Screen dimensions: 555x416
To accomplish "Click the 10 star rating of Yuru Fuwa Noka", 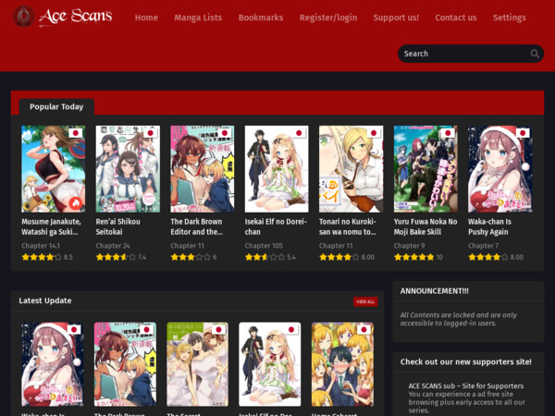I will [x=418, y=257].
